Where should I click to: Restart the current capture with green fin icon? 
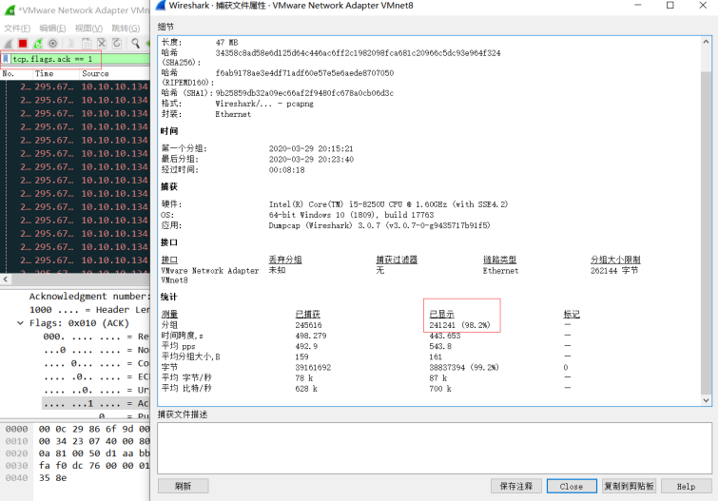[x=38, y=44]
